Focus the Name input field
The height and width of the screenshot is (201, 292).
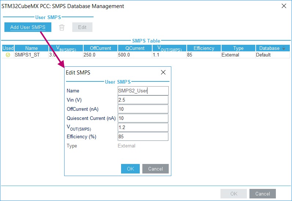pos(143,91)
